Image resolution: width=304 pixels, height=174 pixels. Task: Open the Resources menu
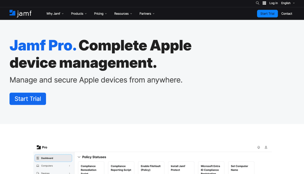point(123,14)
